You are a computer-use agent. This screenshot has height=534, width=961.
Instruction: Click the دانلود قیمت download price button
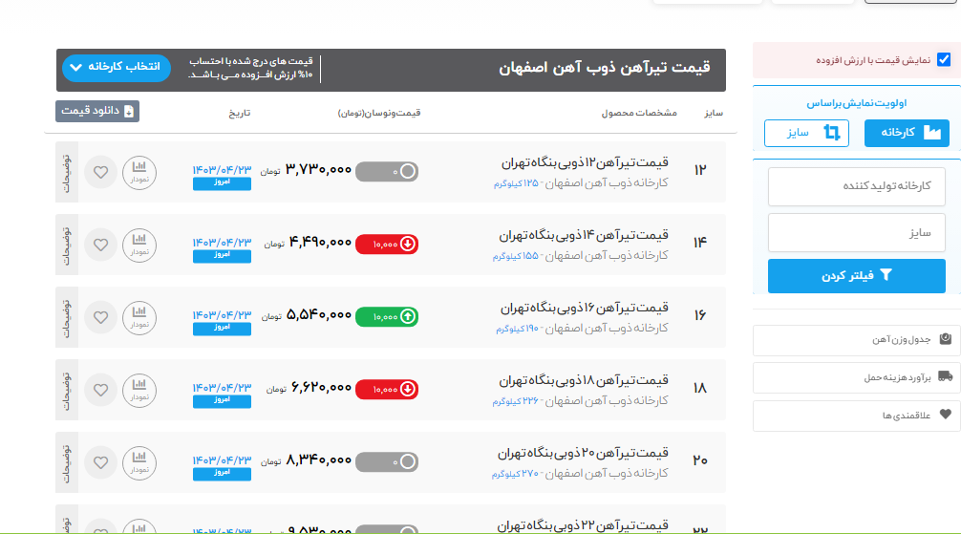(96, 111)
